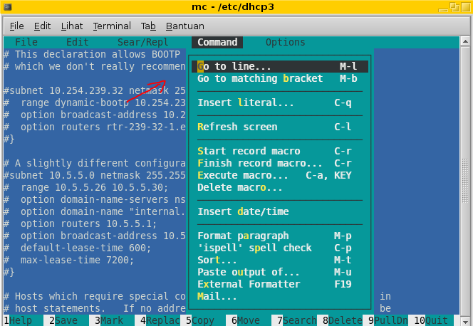Choose External Formatter

point(280,284)
